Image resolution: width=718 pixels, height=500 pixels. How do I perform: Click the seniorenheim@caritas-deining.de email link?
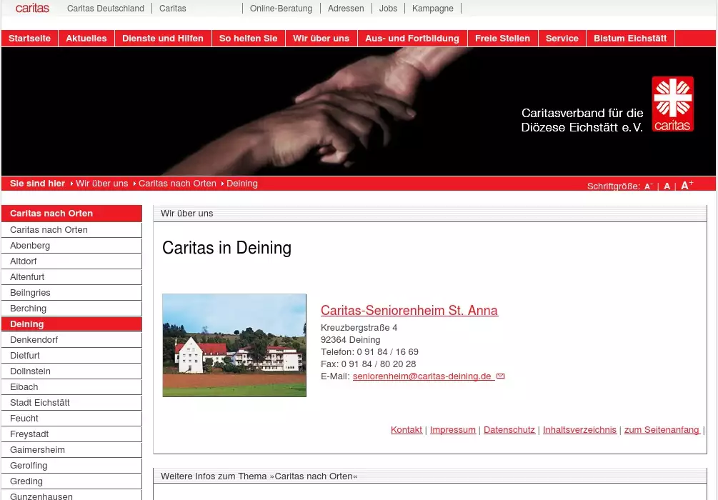(x=422, y=376)
